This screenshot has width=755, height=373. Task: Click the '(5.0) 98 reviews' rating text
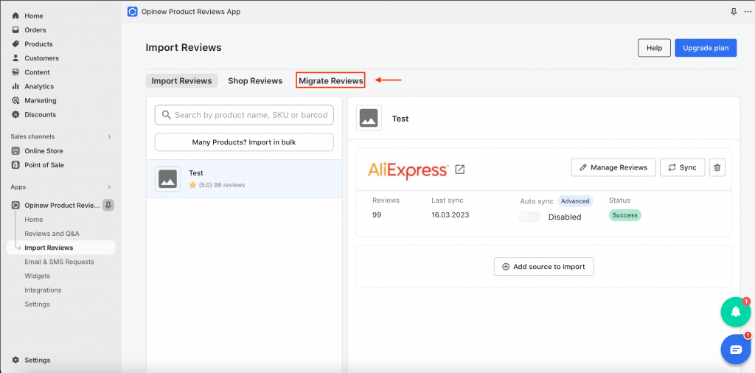tap(222, 185)
